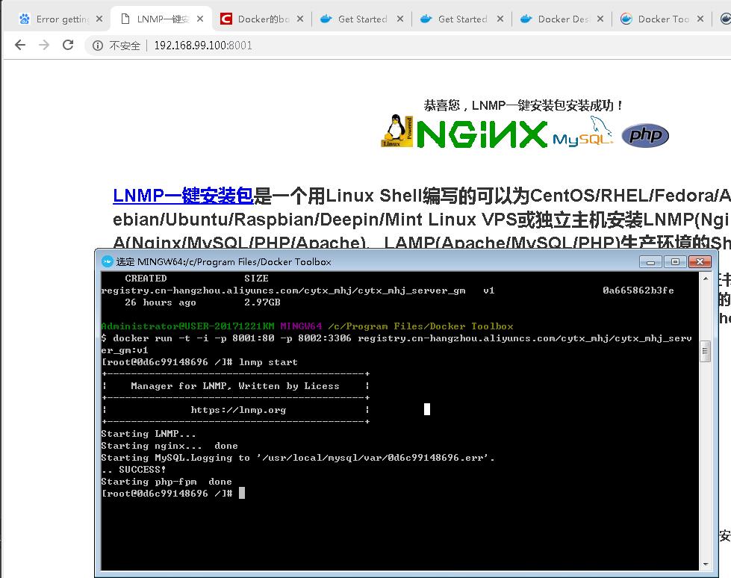Maximize the MINGW64 terminal window
The image size is (731, 578).
675,262
